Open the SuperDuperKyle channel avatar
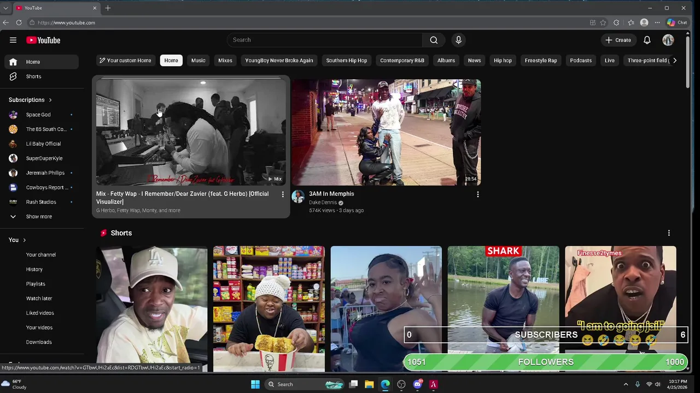Viewport: 700px width, 393px height. click(13, 158)
